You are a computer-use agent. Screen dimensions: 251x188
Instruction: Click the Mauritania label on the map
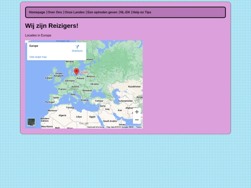[47, 126]
